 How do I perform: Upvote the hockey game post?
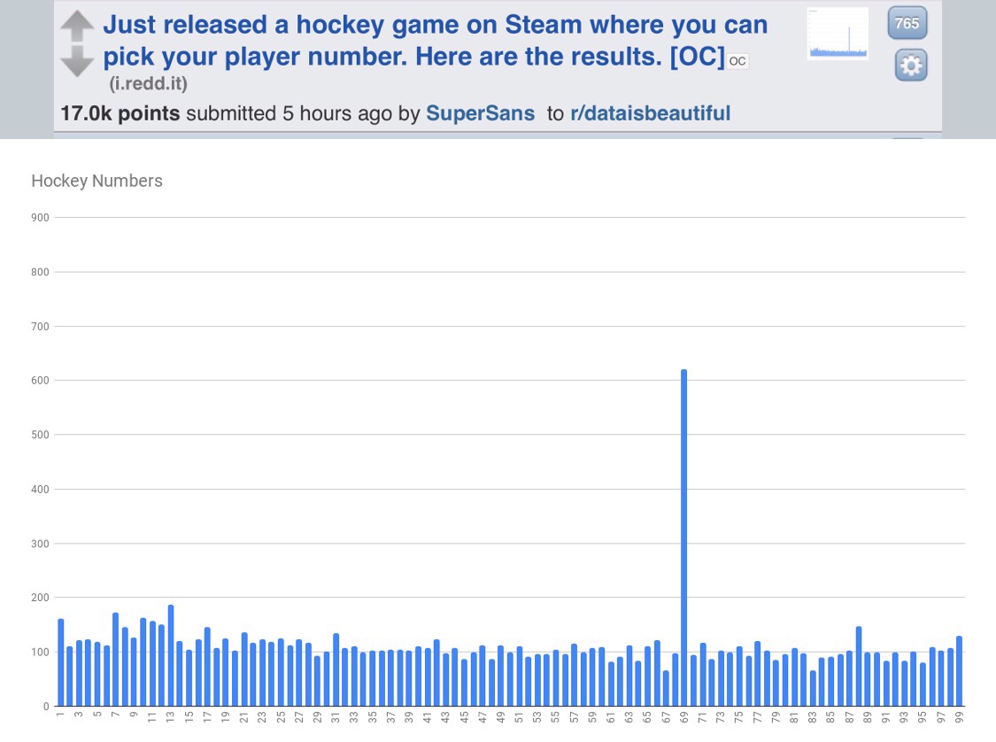click(77, 25)
